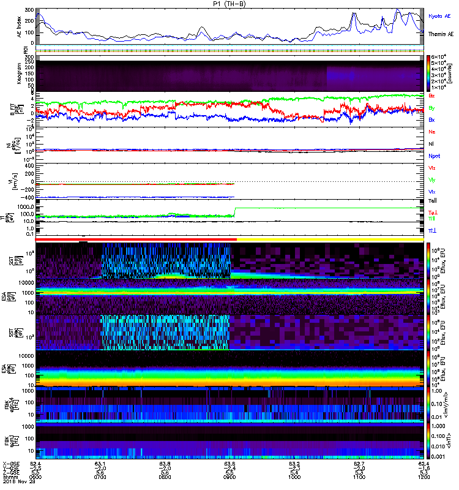Click the 2016 Nov 29 date label

[x=19, y=481]
